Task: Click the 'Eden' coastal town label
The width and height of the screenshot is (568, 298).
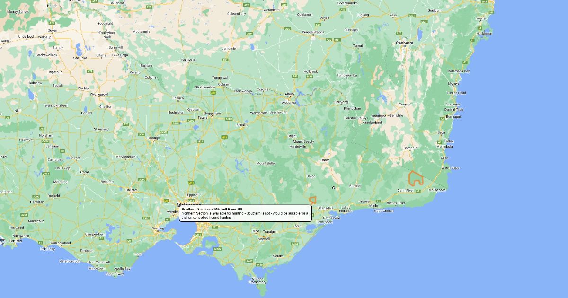Action: 444,158
